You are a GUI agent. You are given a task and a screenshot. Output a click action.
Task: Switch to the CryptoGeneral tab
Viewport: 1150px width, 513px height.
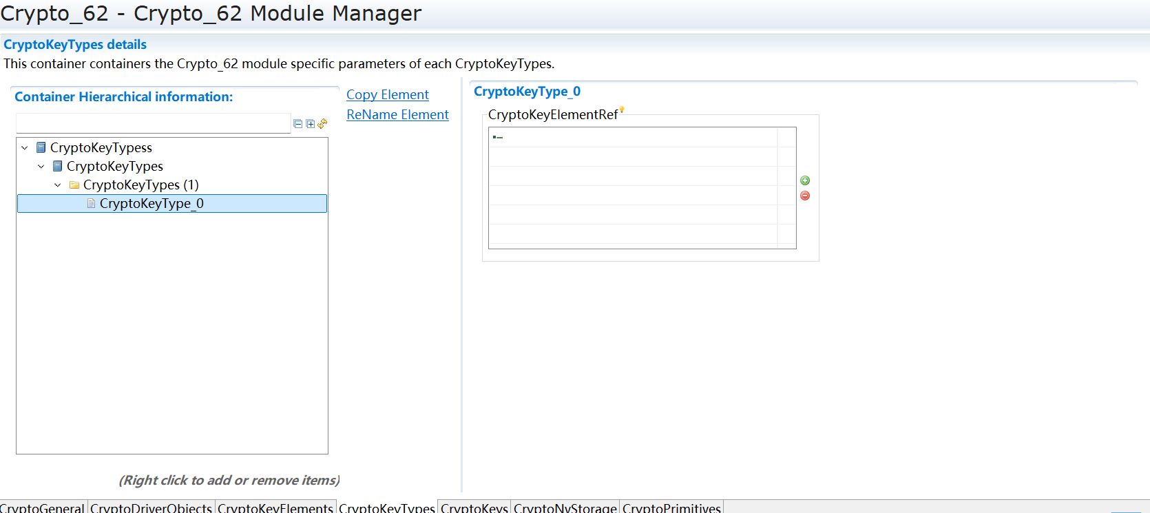(43, 507)
